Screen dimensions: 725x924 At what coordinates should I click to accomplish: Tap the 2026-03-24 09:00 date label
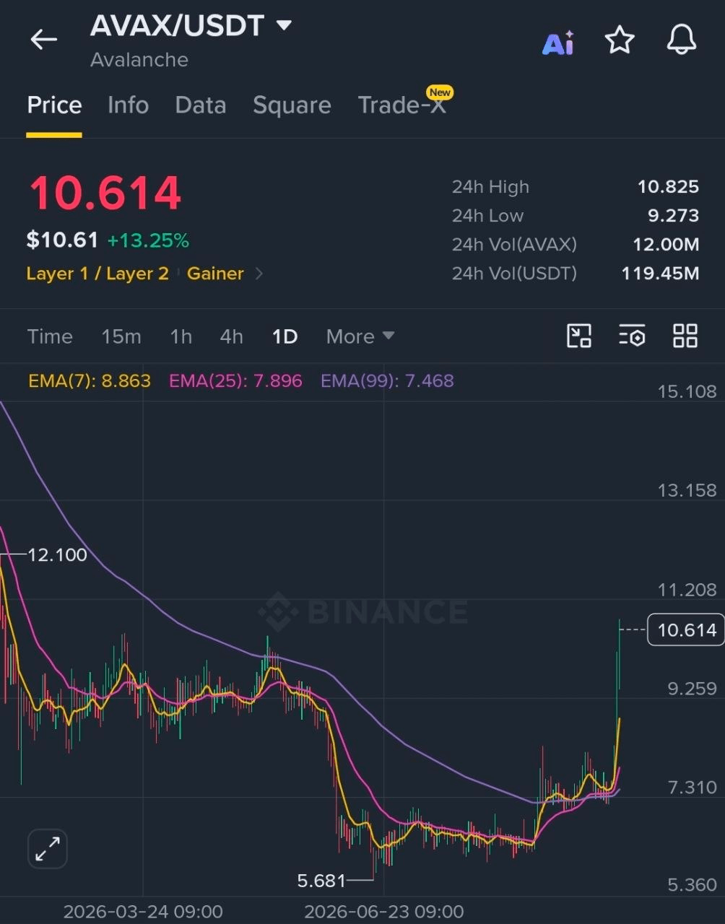(143, 912)
